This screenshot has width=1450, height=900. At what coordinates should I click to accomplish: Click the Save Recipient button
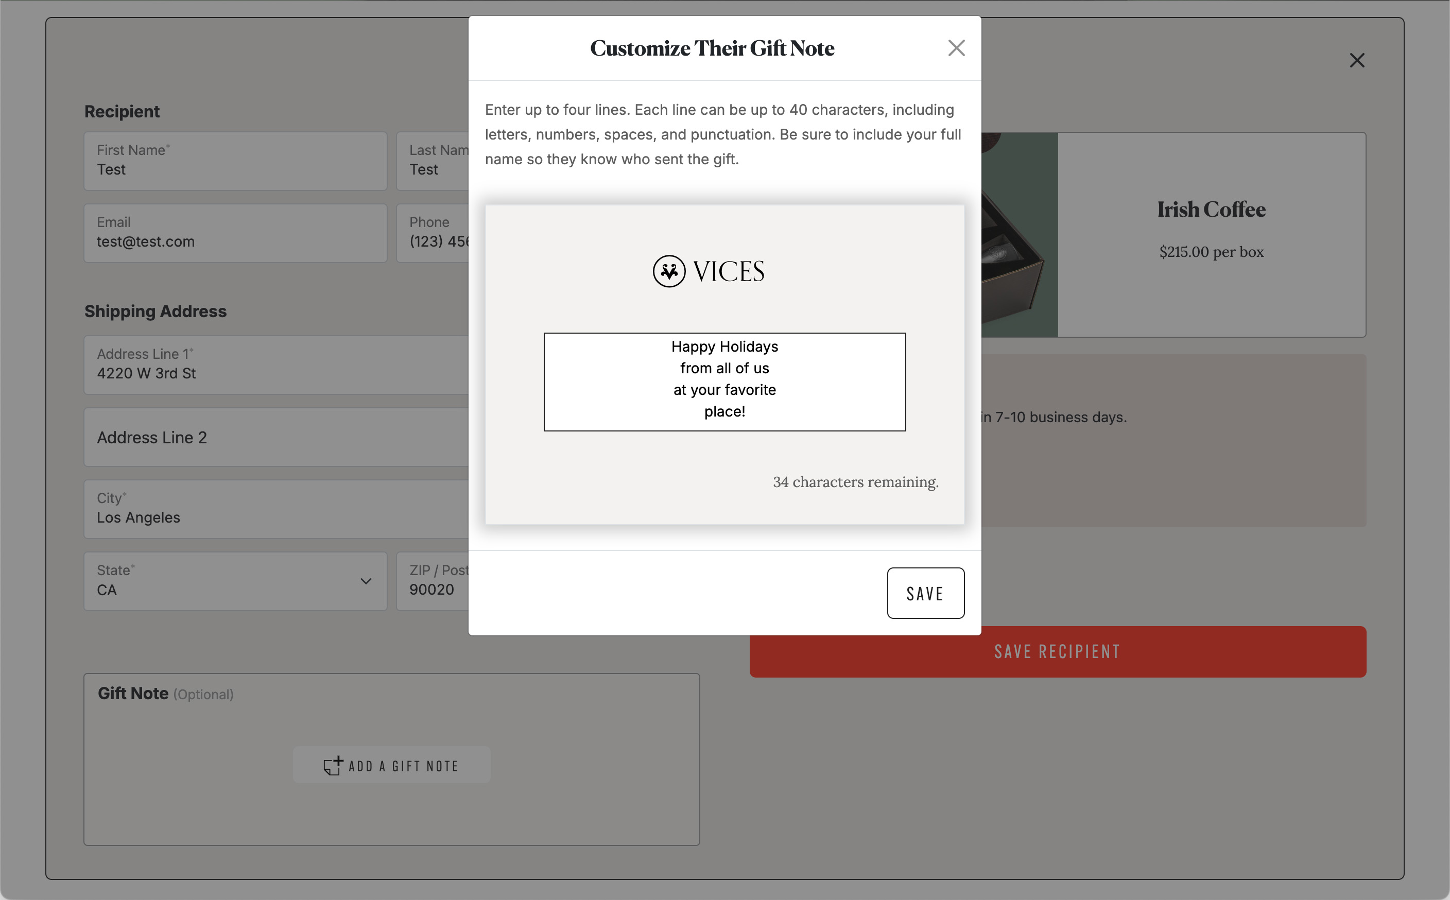point(1057,651)
